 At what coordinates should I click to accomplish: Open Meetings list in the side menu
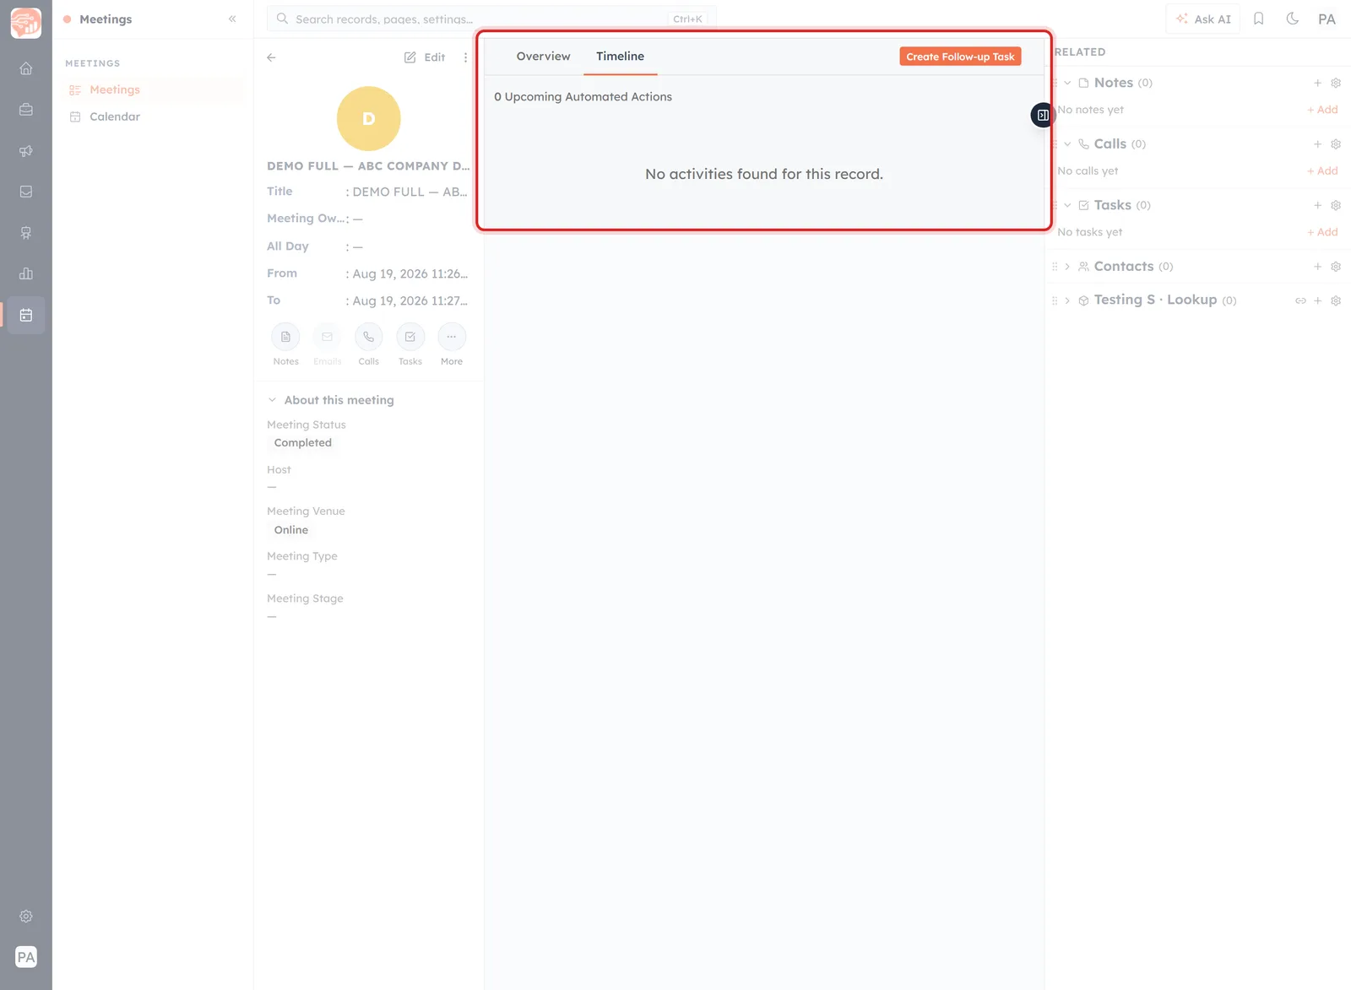tap(153, 89)
